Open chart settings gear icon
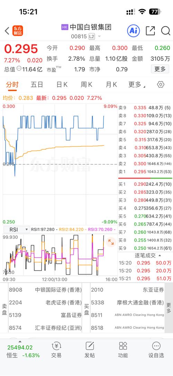Screen dimensions: 173x376 coord(161,84)
